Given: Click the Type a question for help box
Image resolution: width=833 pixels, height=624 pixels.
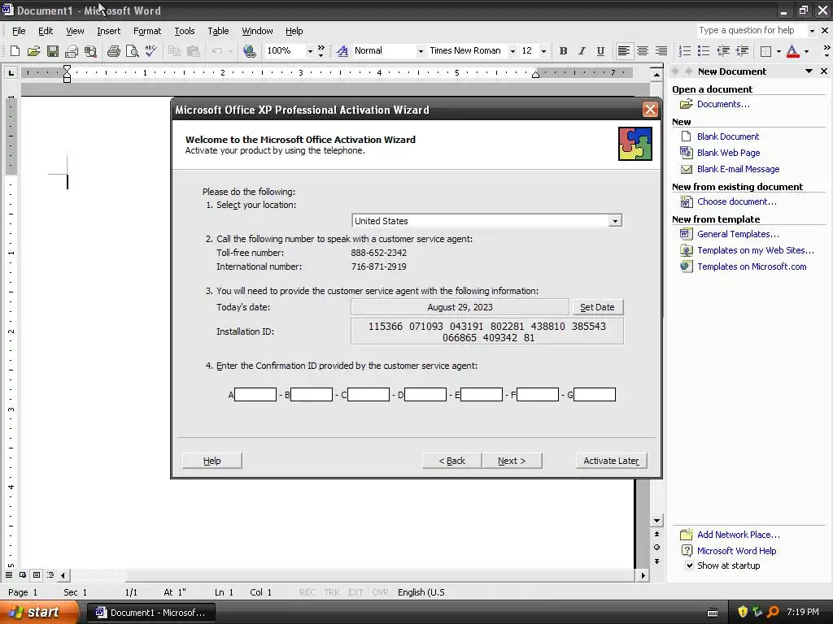Looking at the screenshot, I should click(x=752, y=30).
